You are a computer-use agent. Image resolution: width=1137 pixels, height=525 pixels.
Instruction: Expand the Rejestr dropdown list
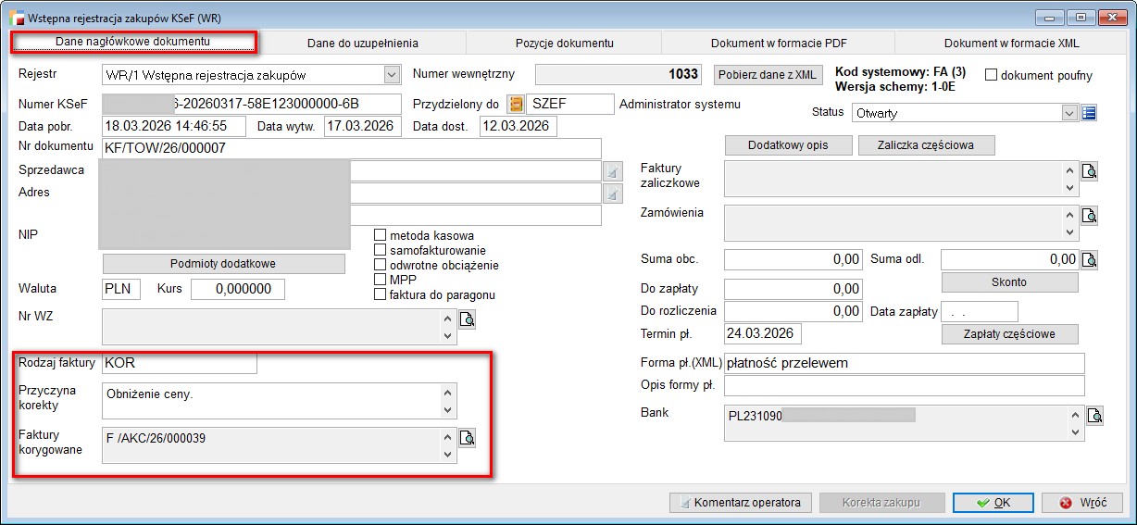click(x=390, y=75)
